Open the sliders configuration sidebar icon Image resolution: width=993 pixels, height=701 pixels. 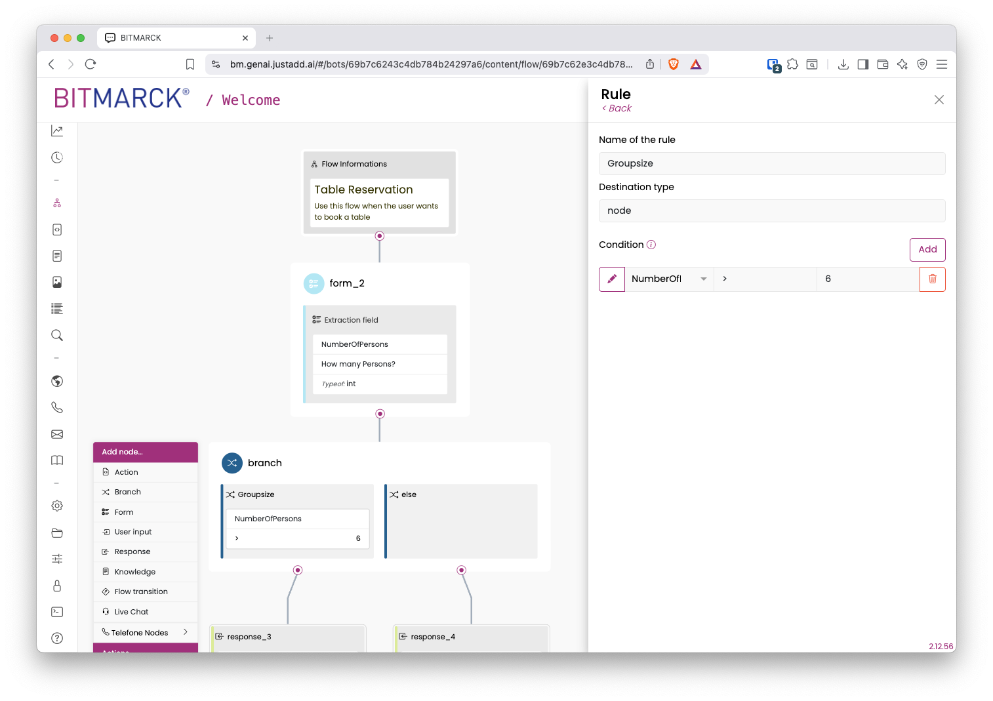[x=57, y=559]
